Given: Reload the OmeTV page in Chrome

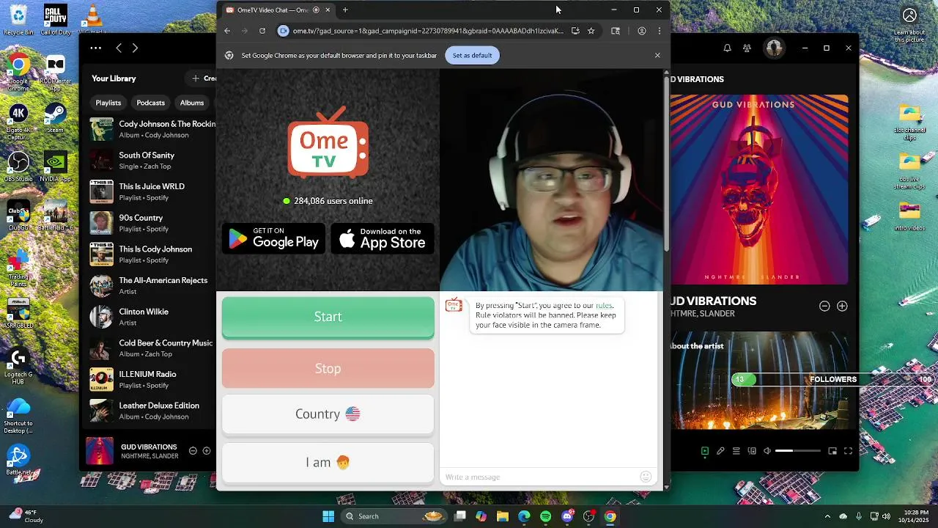Looking at the screenshot, I should pos(262,31).
